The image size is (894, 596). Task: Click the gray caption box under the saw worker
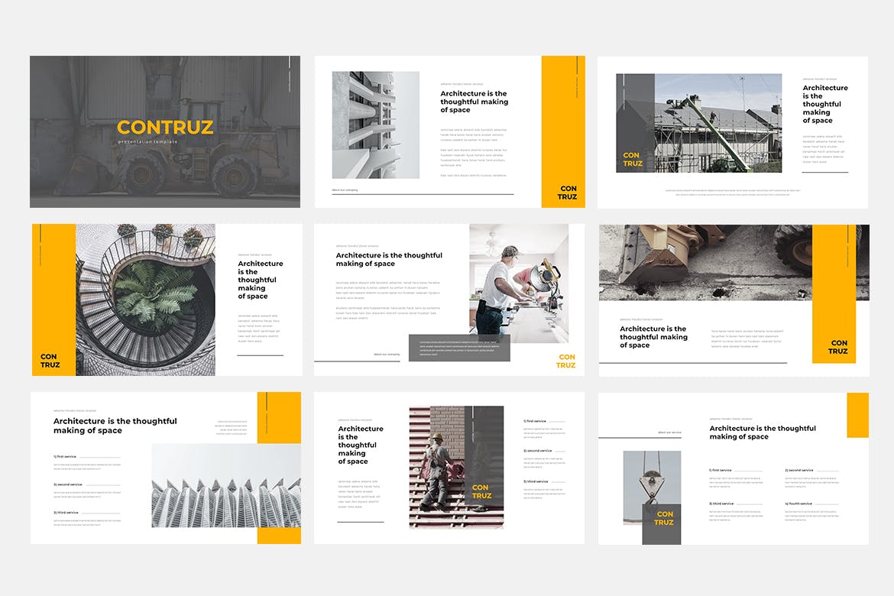(x=459, y=348)
